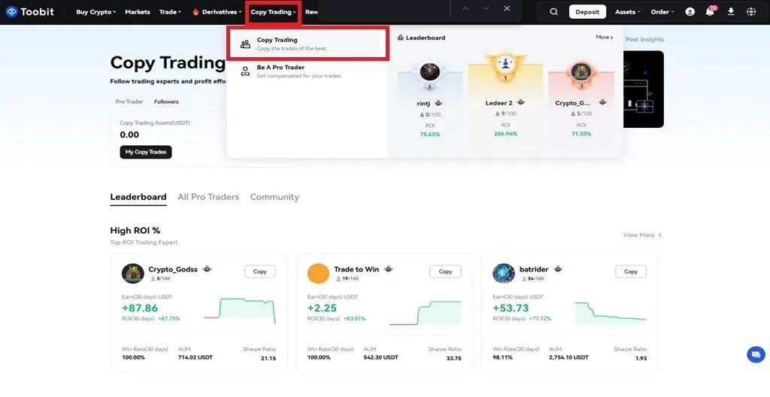Collapse the Copy Trading nav dropdown
The height and width of the screenshot is (397, 770).
tap(273, 12)
